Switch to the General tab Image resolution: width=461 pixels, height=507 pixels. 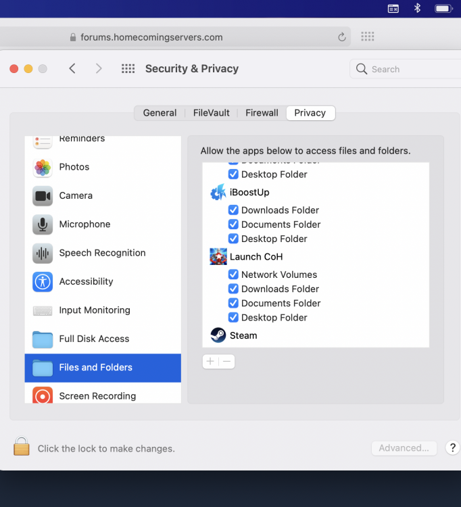click(160, 113)
